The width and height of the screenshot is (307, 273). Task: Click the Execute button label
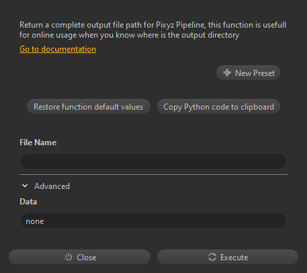point(234,258)
